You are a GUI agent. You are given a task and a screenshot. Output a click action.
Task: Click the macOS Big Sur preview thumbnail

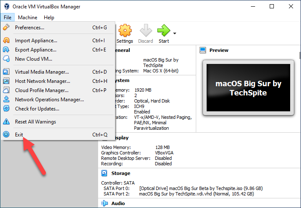tap(248, 87)
